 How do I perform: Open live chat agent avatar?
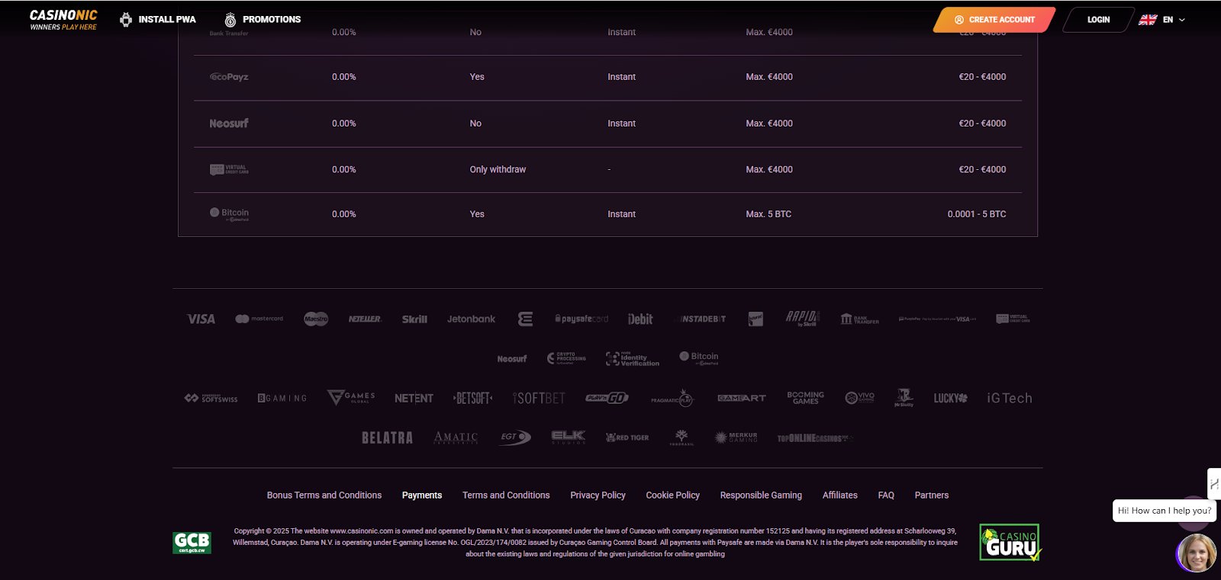click(x=1196, y=553)
